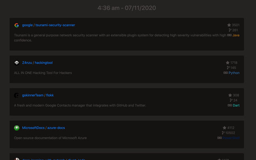Click 'ALL IN ONE Hacking Tool For Hackers'
256x160 pixels.
[x=43, y=73]
